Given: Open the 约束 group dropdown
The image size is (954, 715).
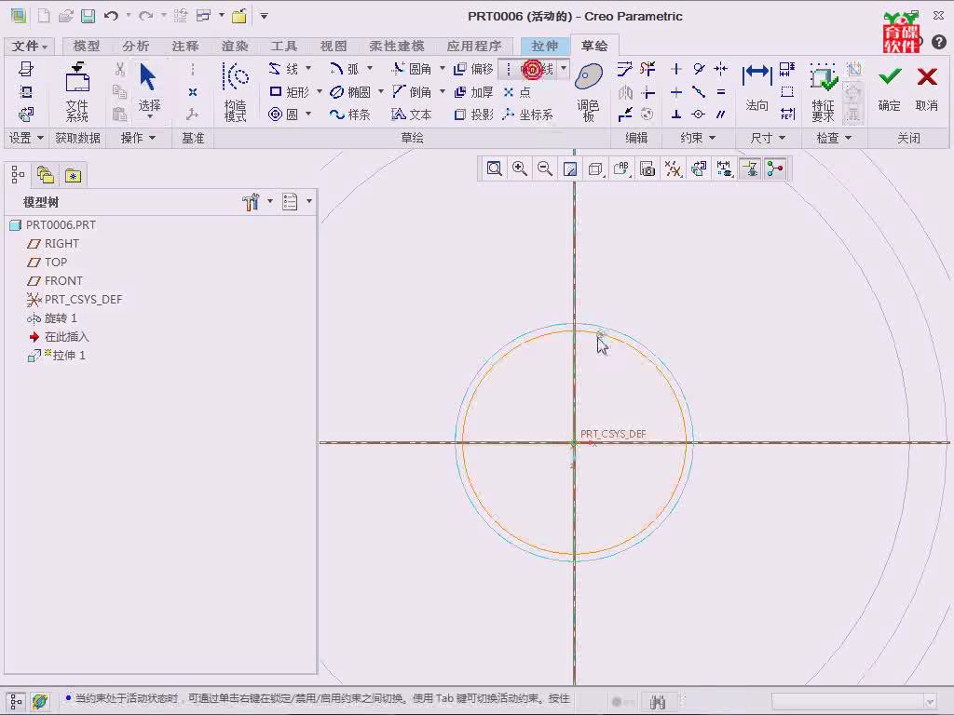Looking at the screenshot, I should tap(697, 138).
